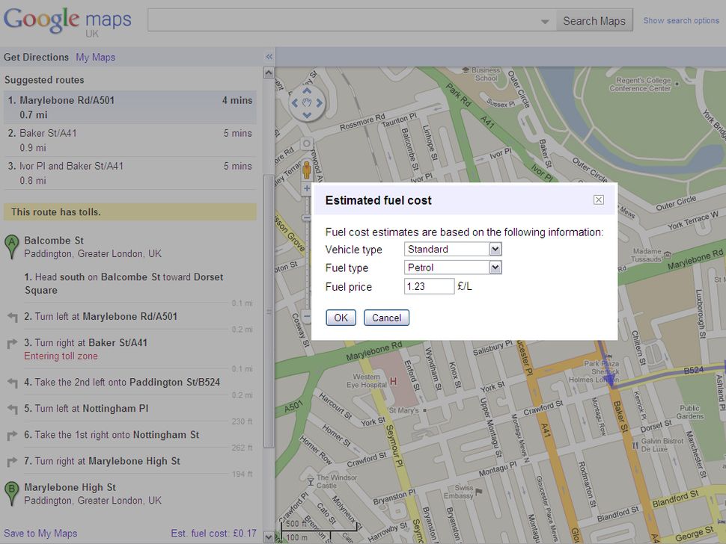Open the Show search options link
Image resolution: width=726 pixels, height=544 pixels.
click(x=680, y=20)
